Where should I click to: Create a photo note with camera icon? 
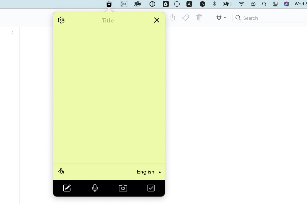(123, 188)
